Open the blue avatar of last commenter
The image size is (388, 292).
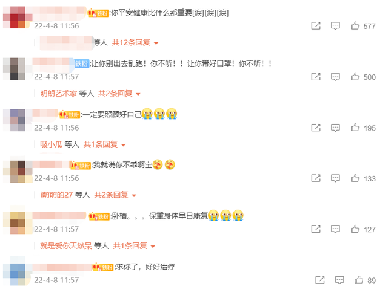coord(18,271)
